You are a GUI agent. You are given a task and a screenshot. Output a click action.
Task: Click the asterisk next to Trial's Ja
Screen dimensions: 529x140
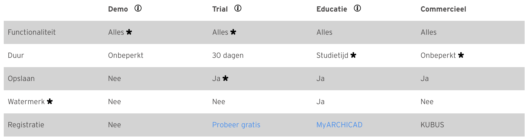[225, 78]
